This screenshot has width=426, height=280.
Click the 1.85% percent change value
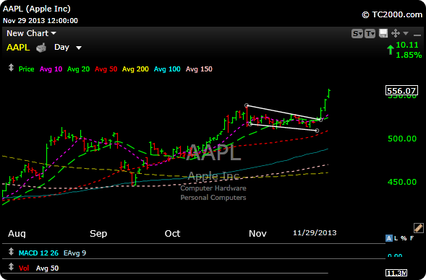(x=409, y=55)
